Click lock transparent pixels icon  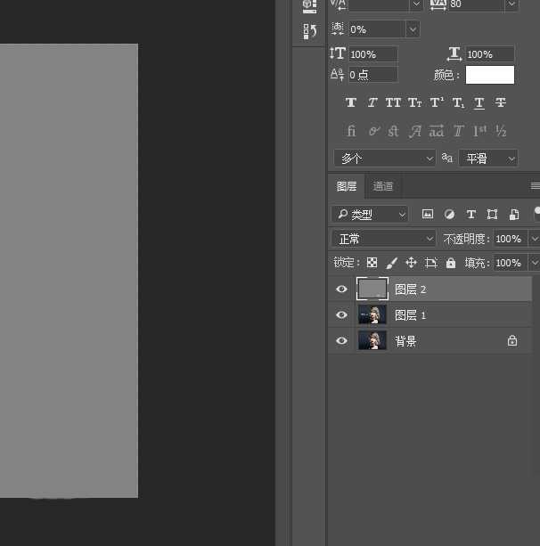click(x=372, y=263)
